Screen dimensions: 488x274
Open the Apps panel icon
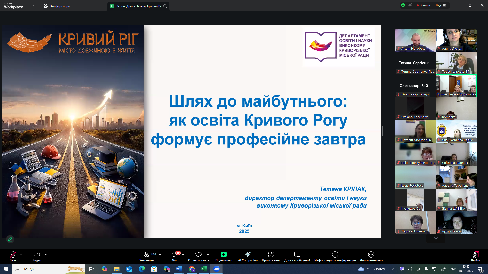point(271,254)
